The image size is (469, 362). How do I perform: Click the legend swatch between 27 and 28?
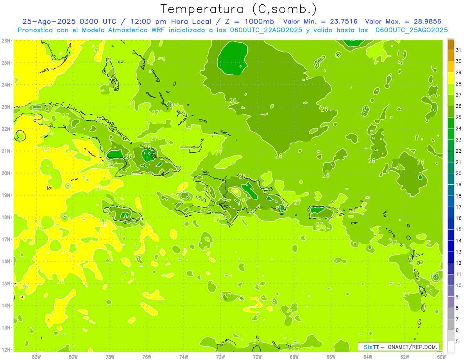[451, 89]
